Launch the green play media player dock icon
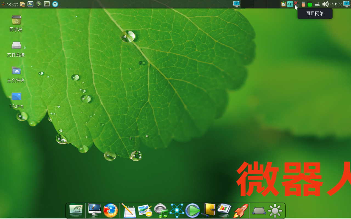Screen dimensions: 351x219 coord(193,211)
